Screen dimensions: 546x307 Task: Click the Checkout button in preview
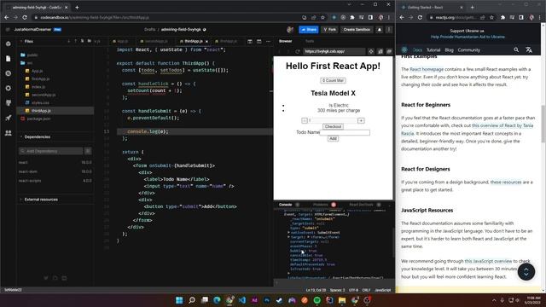[x=333, y=126]
